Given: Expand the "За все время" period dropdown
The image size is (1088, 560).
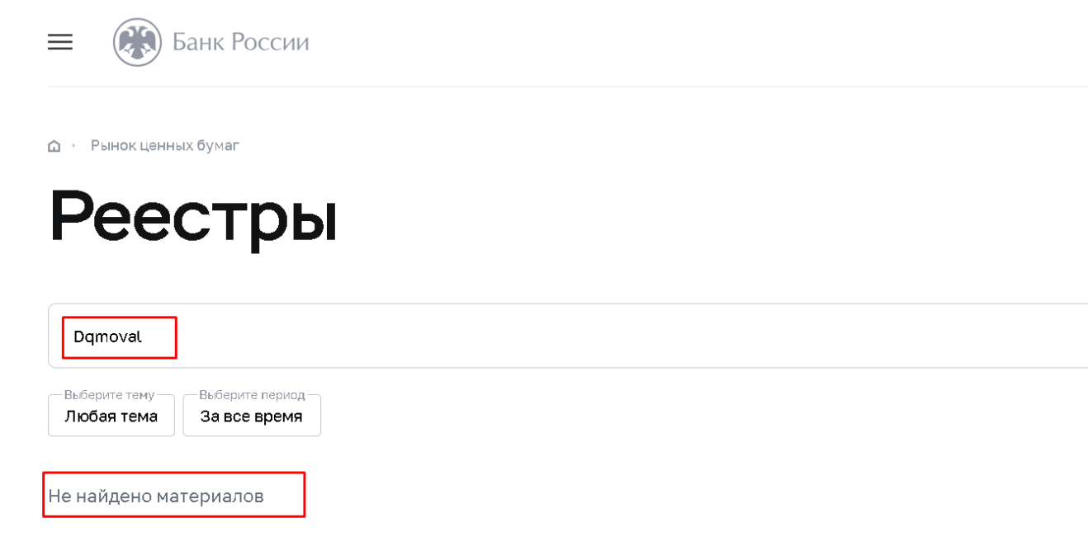Looking at the screenshot, I should click(251, 416).
